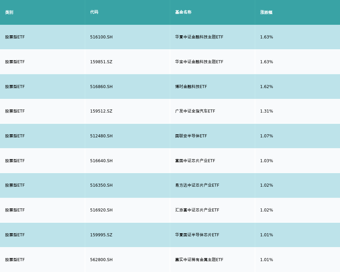Click 1.02% in the 516920.SH row

(x=267, y=210)
